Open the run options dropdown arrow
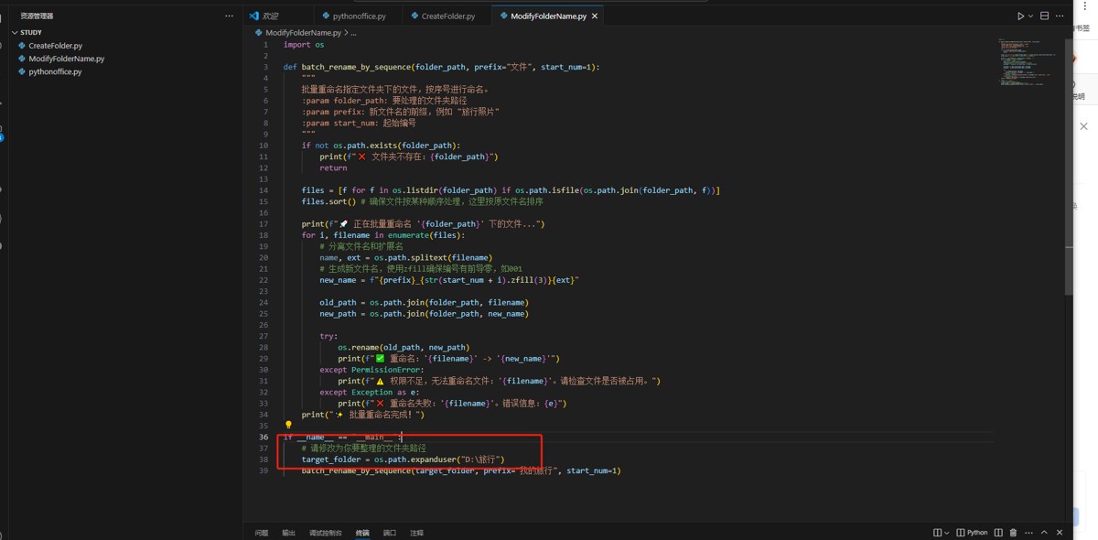The height and width of the screenshot is (540, 1098). coord(1030,16)
